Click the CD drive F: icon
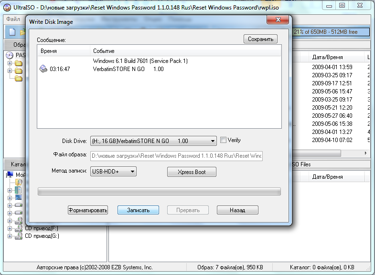The width and height of the screenshot is (375, 275). (19, 228)
